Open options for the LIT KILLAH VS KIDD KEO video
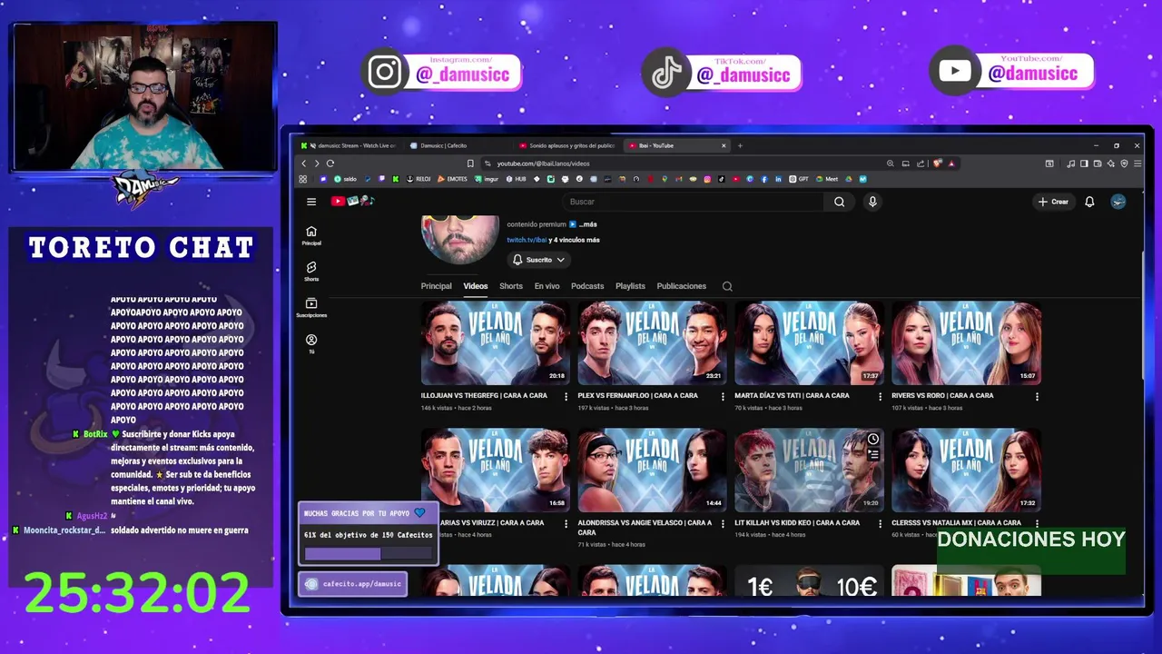This screenshot has height=654, width=1162. coord(880,523)
